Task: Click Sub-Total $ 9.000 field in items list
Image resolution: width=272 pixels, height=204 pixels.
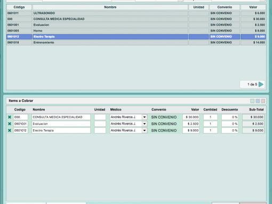Action: [253, 130]
